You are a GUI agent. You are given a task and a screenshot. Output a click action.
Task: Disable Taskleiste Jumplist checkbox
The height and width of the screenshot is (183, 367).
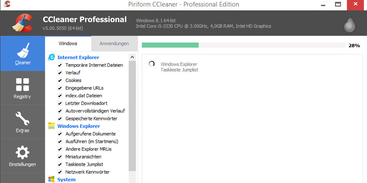[x=60, y=164]
